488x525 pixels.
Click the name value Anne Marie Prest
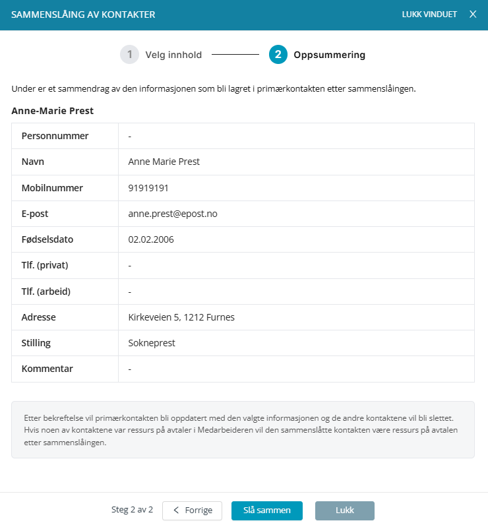coord(164,162)
